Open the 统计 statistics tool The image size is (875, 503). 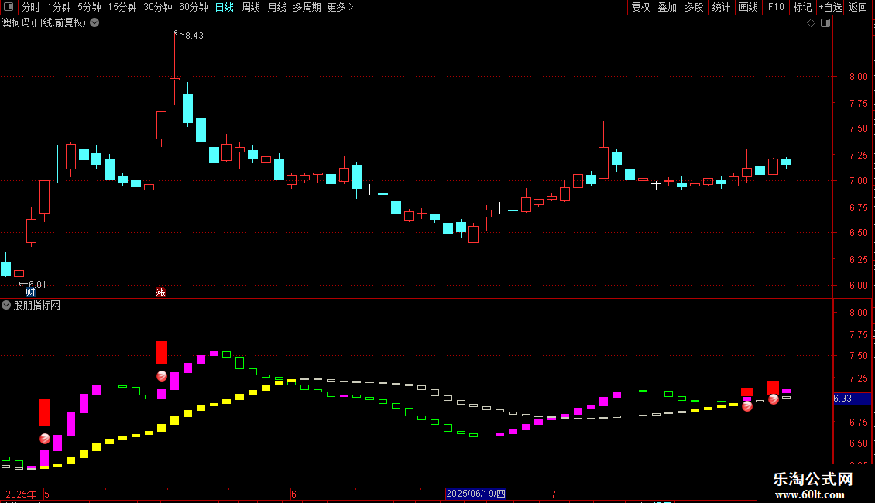(720, 7)
